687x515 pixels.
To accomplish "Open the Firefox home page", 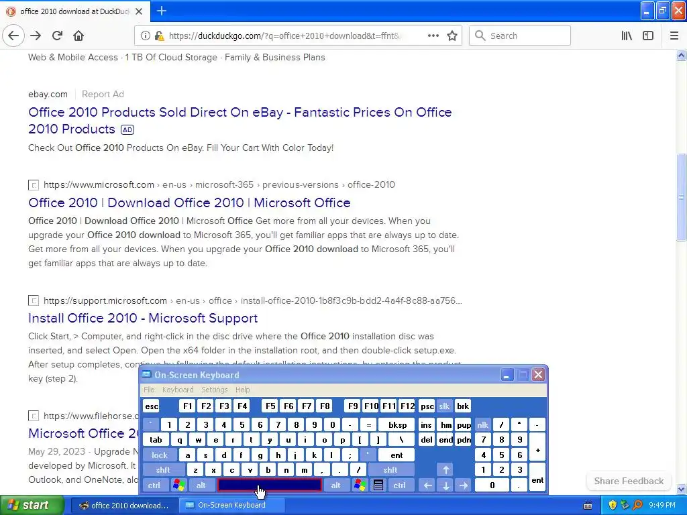I will [x=78, y=36].
